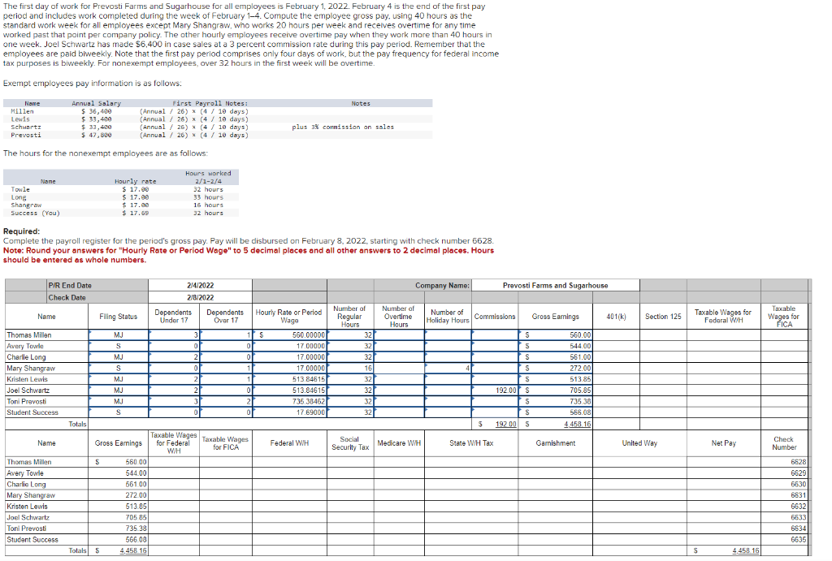This screenshot has width=832, height=561.
Task: Click Mary Shangraw's State W/H Tax cell
Action: (x=471, y=495)
